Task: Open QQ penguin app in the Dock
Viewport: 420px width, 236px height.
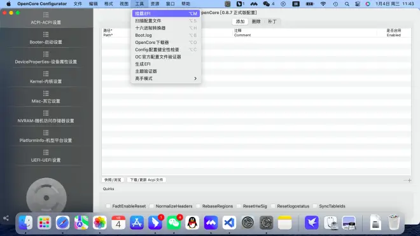Action: click(x=192, y=223)
